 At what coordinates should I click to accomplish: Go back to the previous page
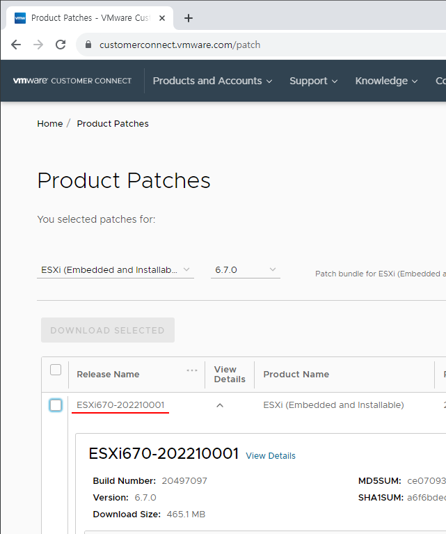point(16,45)
